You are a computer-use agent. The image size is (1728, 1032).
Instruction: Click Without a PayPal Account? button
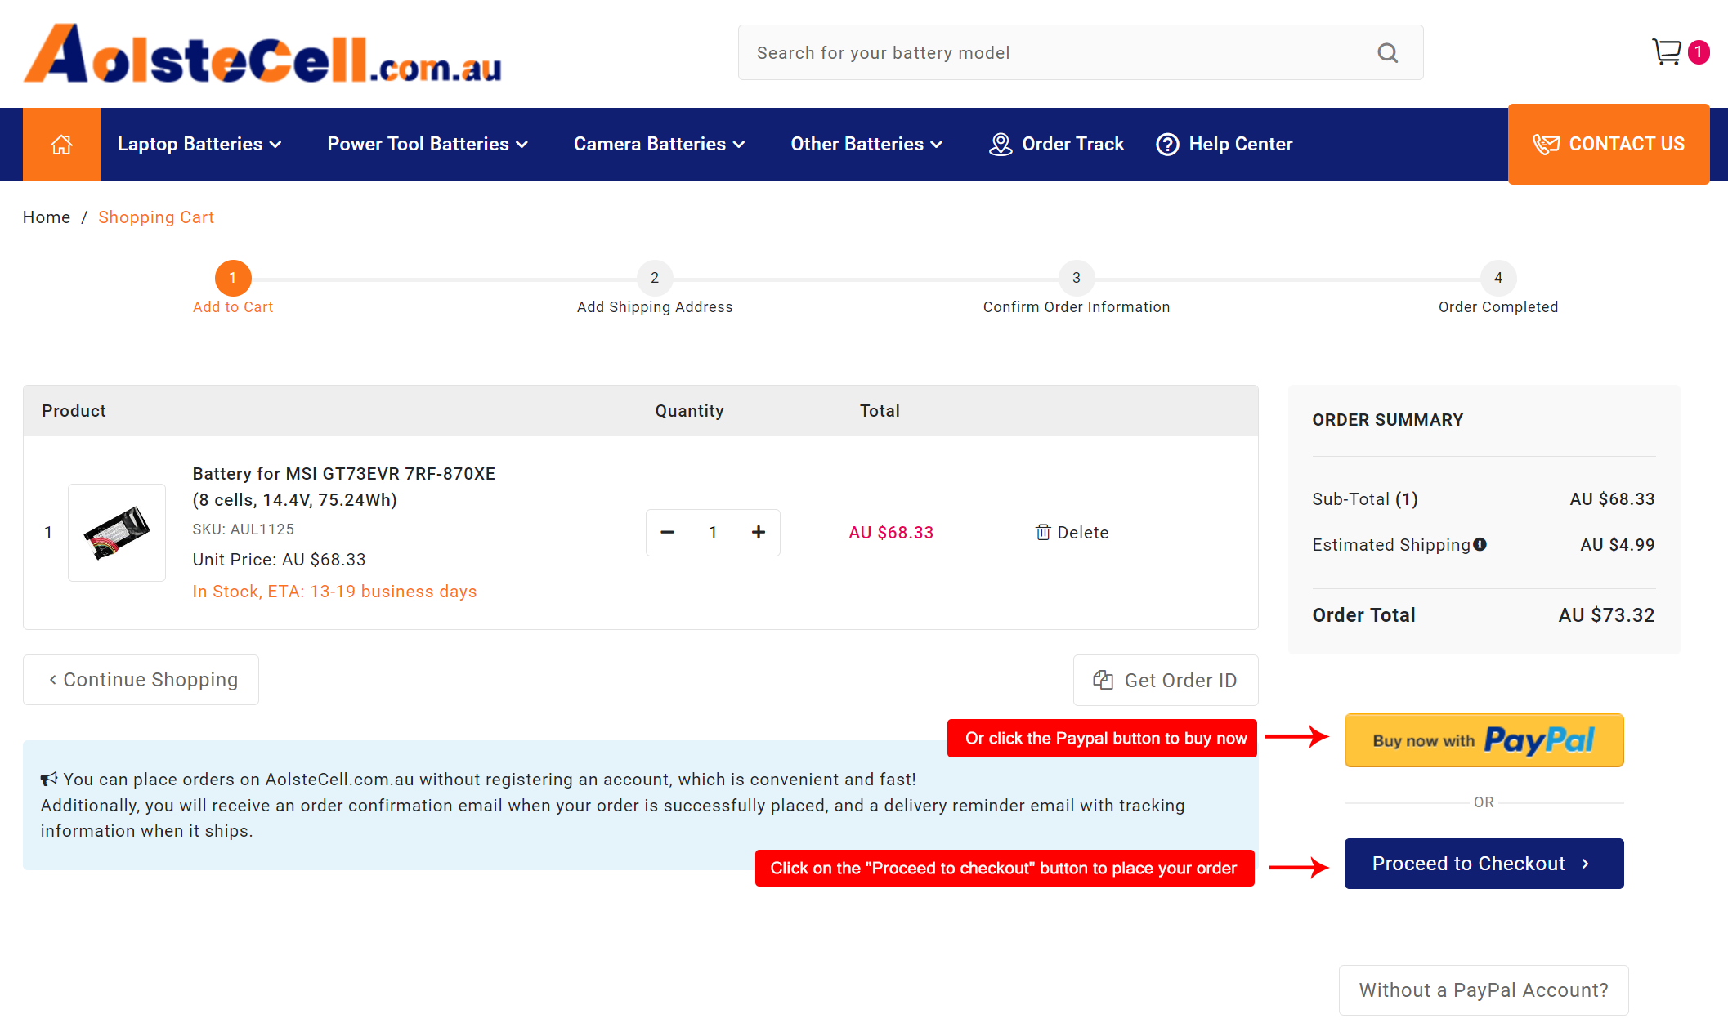1484,990
